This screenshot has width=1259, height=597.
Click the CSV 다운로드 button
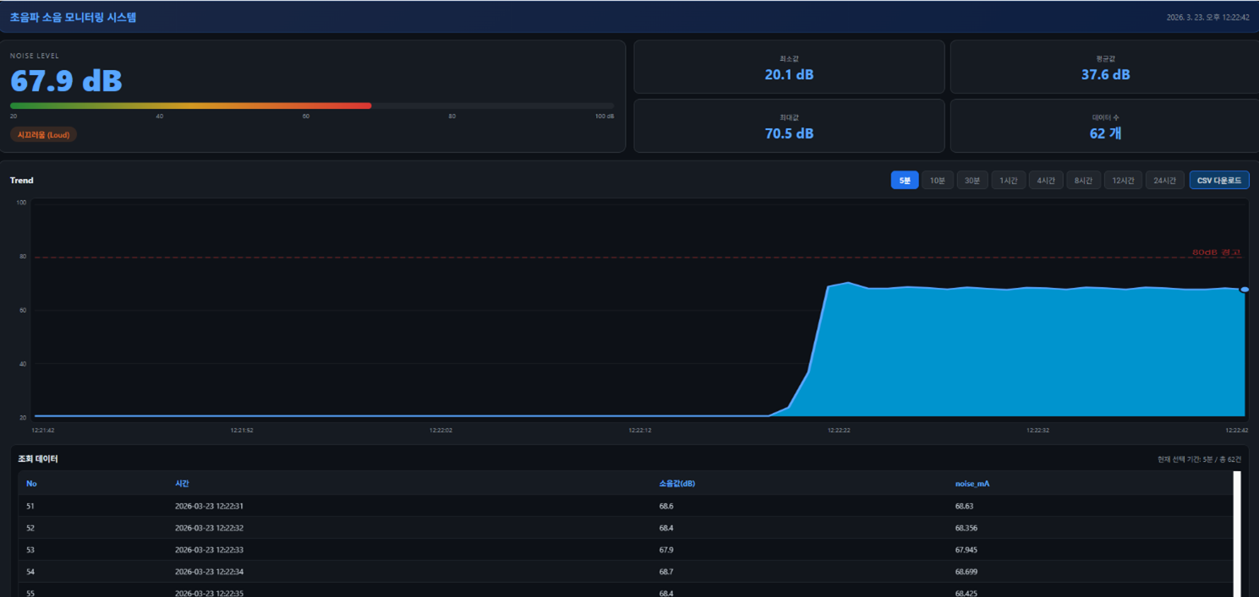1218,181
